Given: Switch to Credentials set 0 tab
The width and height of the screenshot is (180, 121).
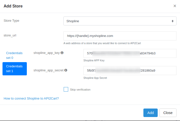Looking at the screenshot, I should (x=14, y=55).
